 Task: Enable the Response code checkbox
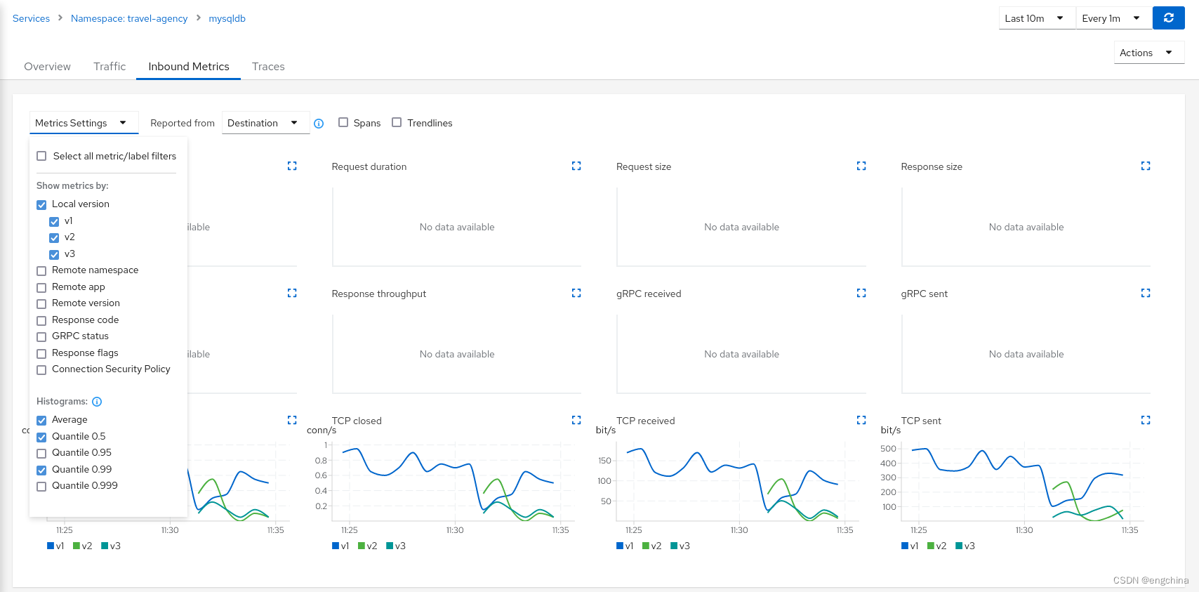(x=41, y=320)
